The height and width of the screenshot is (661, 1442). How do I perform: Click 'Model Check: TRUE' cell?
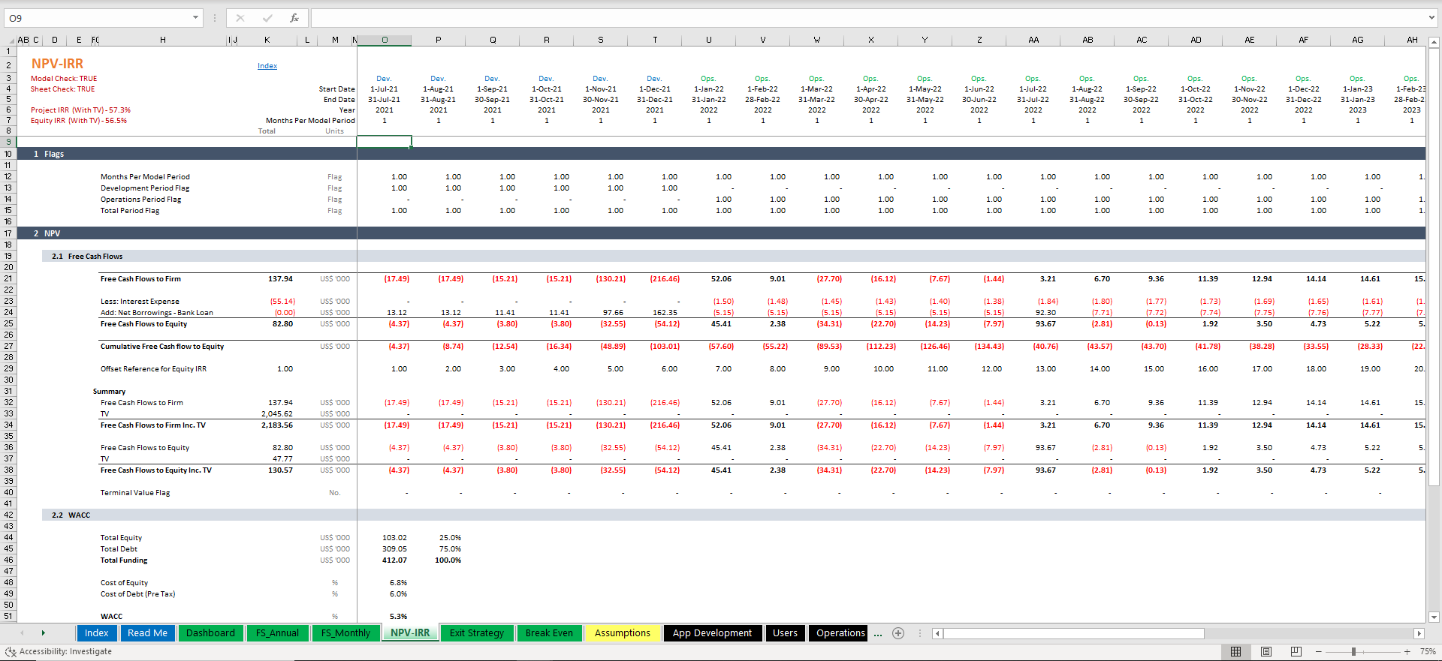64,79
